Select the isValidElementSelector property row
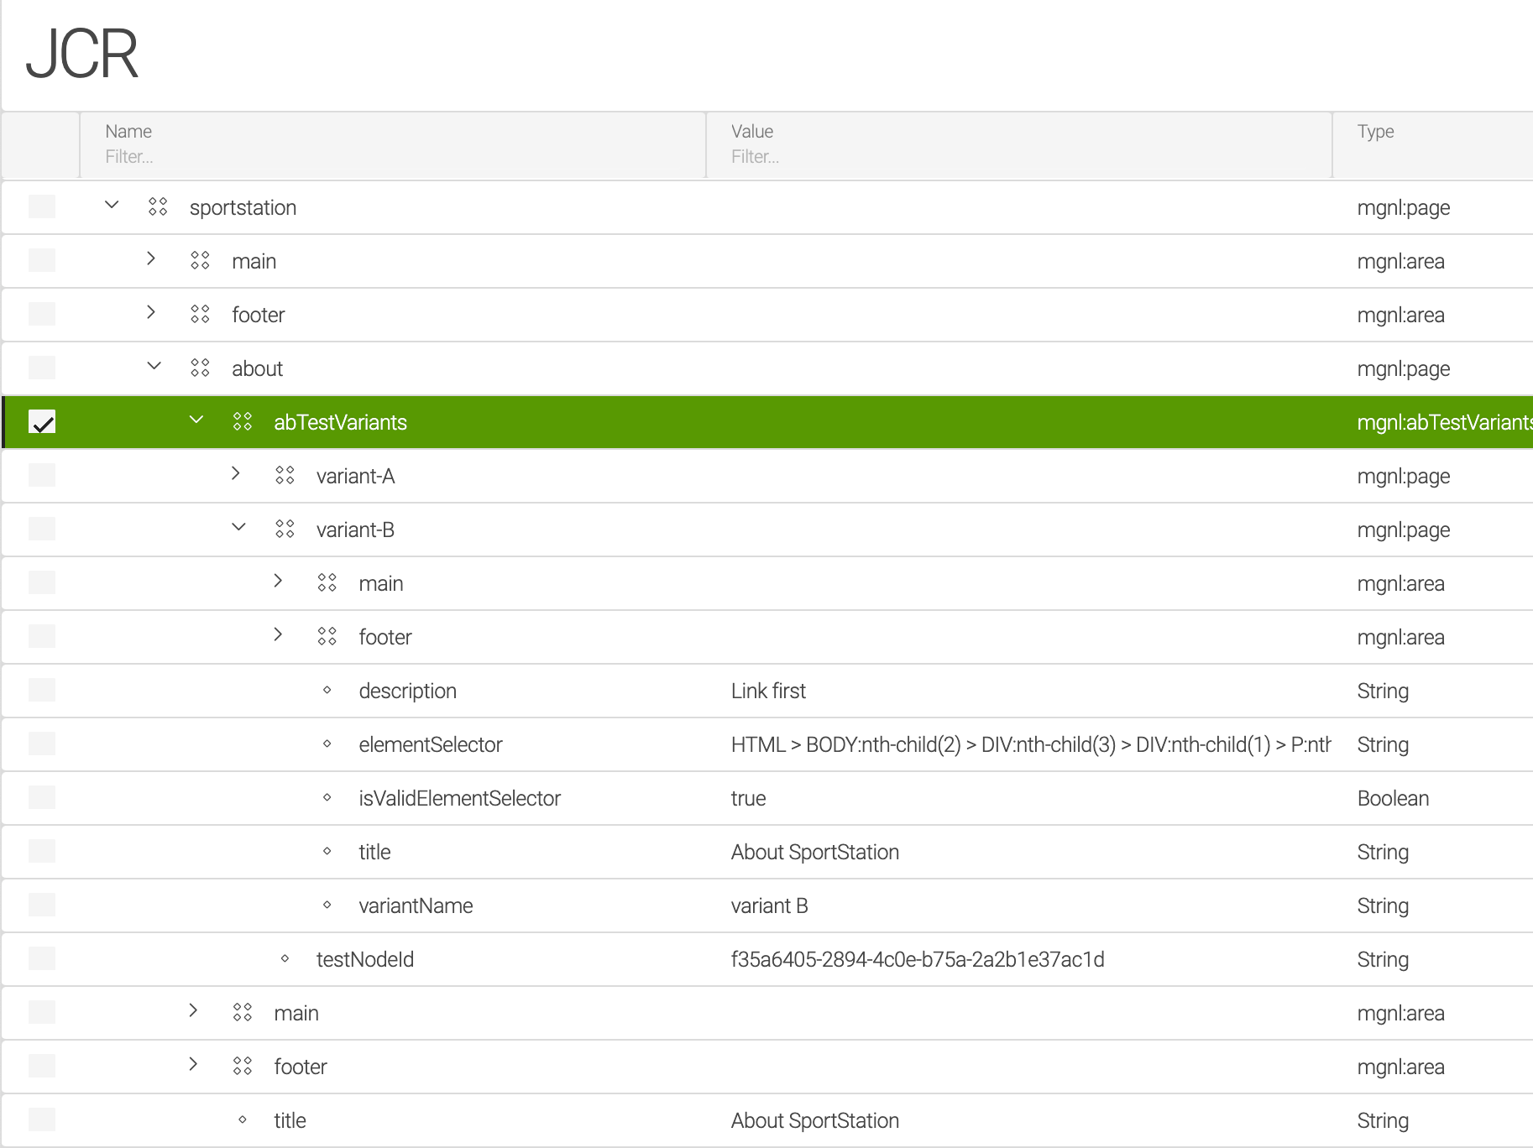This screenshot has width=1533, height=1148. (459, 798)
